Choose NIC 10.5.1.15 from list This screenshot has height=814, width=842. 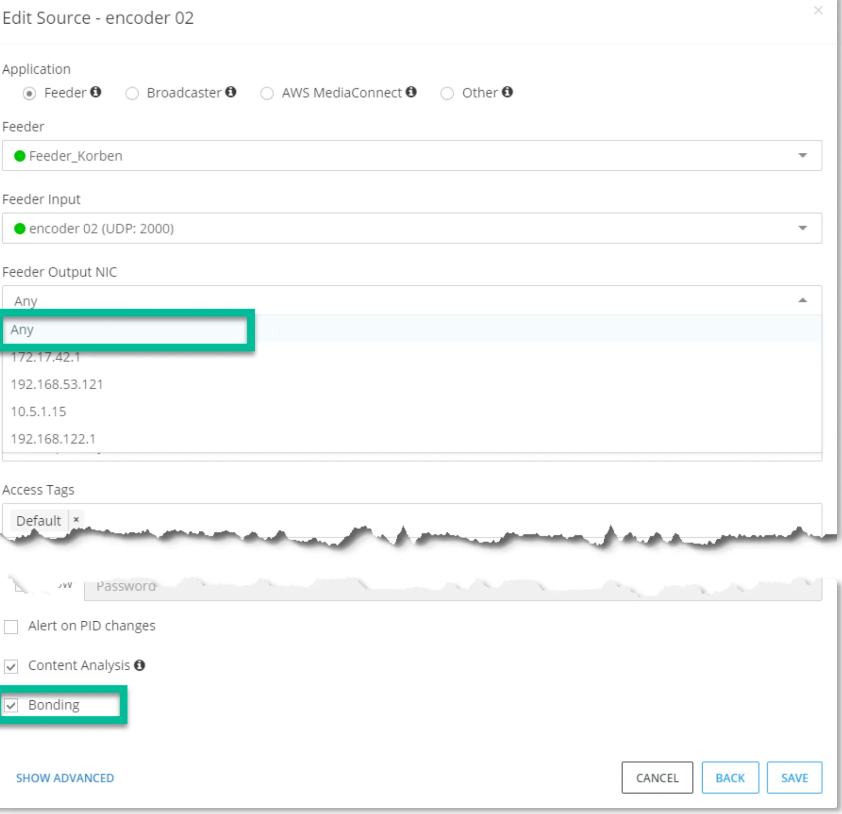pyautogui.click(x=412, y=412)
